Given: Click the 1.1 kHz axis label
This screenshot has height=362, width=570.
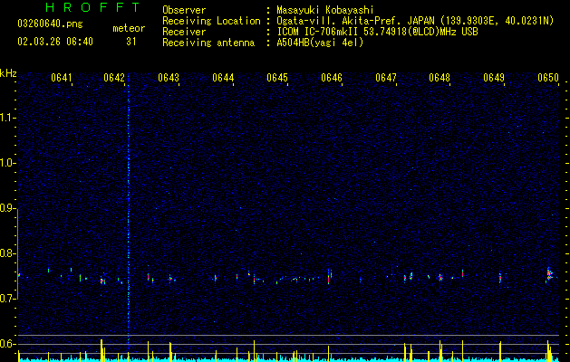Looking at the screenshot, I should [x=8, y=118].
